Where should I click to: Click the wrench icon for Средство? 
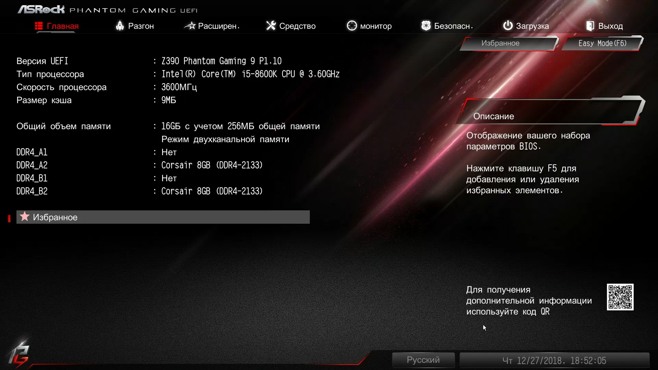[271, 26]
